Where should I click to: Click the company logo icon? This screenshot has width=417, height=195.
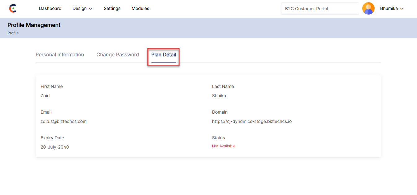[x=13, y=8]
